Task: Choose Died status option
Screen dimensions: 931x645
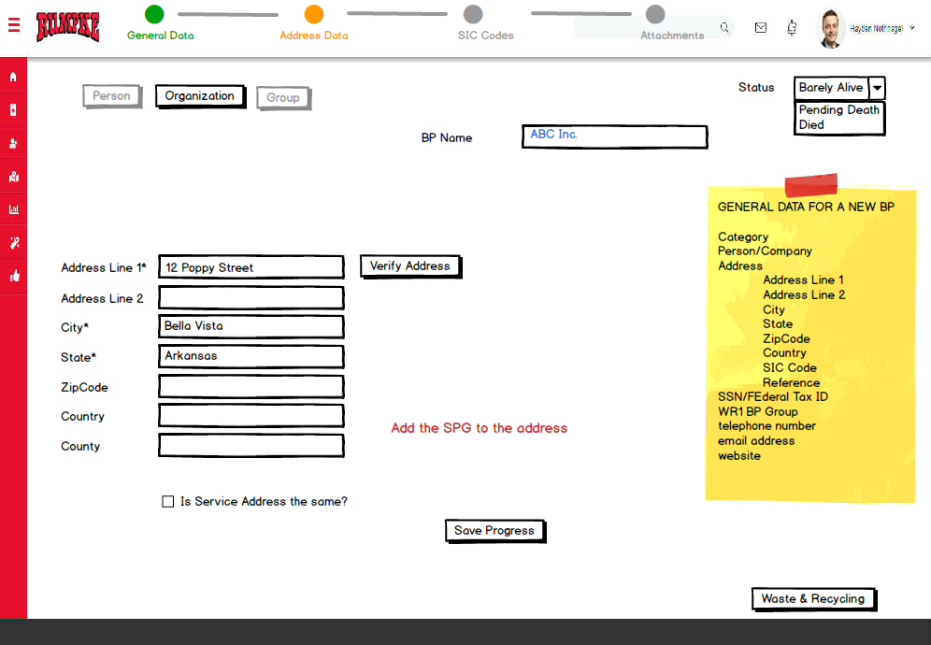Action: [811, 124]
